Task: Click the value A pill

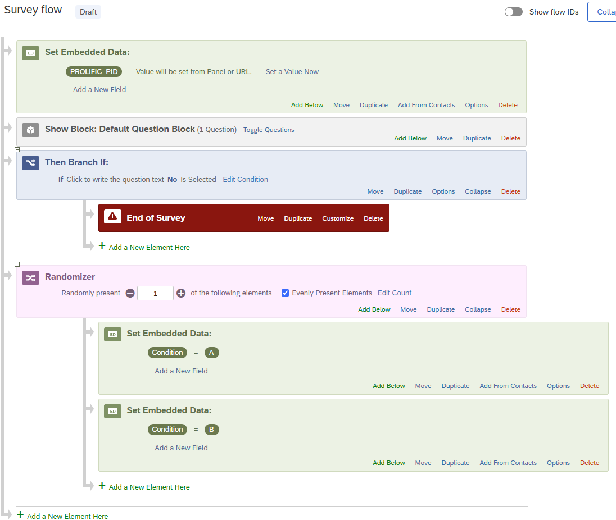Action: pos(211,353)
